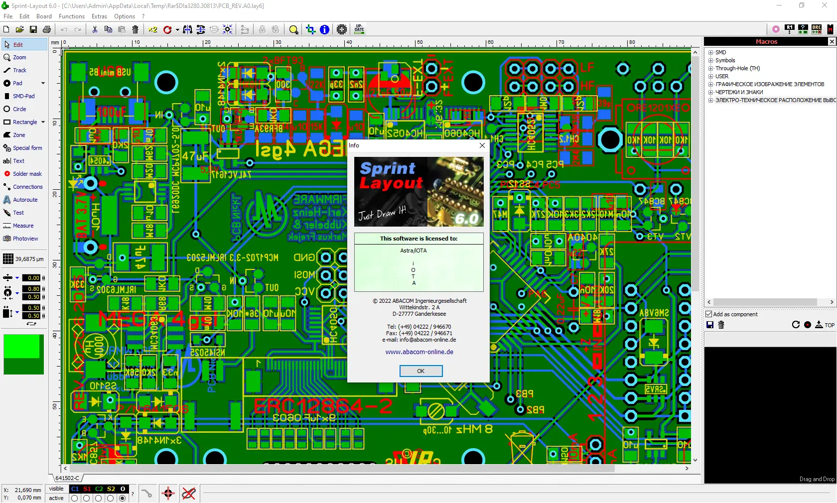The height and width of the screenshot is (503, 837).
Task: Set layer C1 as the active layer
Action: [x=74, y=499]
